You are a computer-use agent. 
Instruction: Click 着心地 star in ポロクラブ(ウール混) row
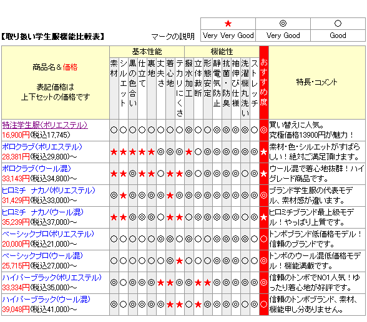pos(170,174)
